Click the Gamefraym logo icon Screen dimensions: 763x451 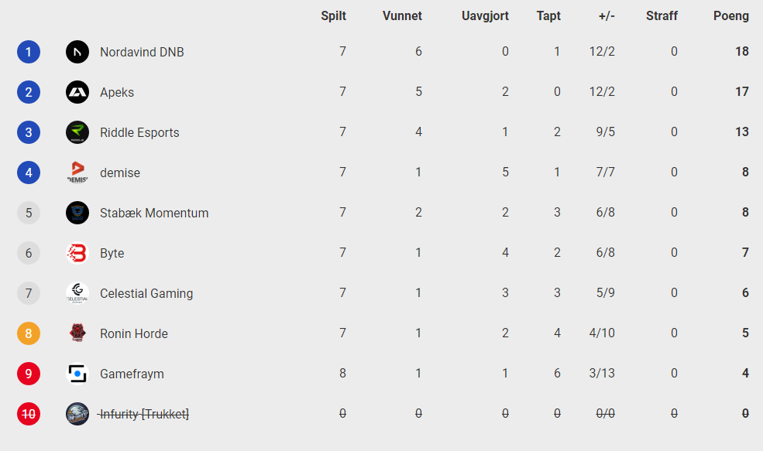(77, 374)
